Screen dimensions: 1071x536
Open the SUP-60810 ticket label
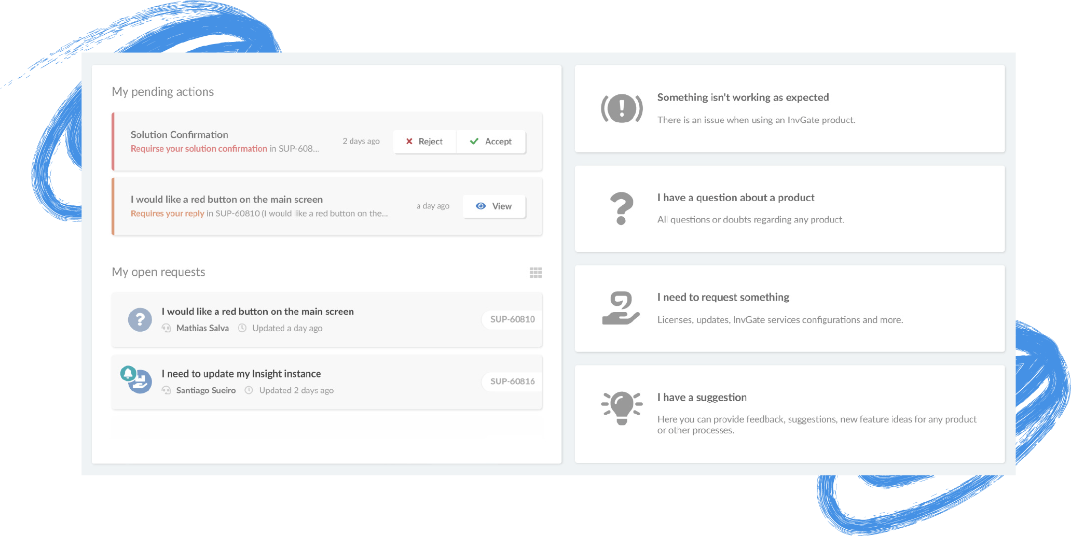(511, 319)
